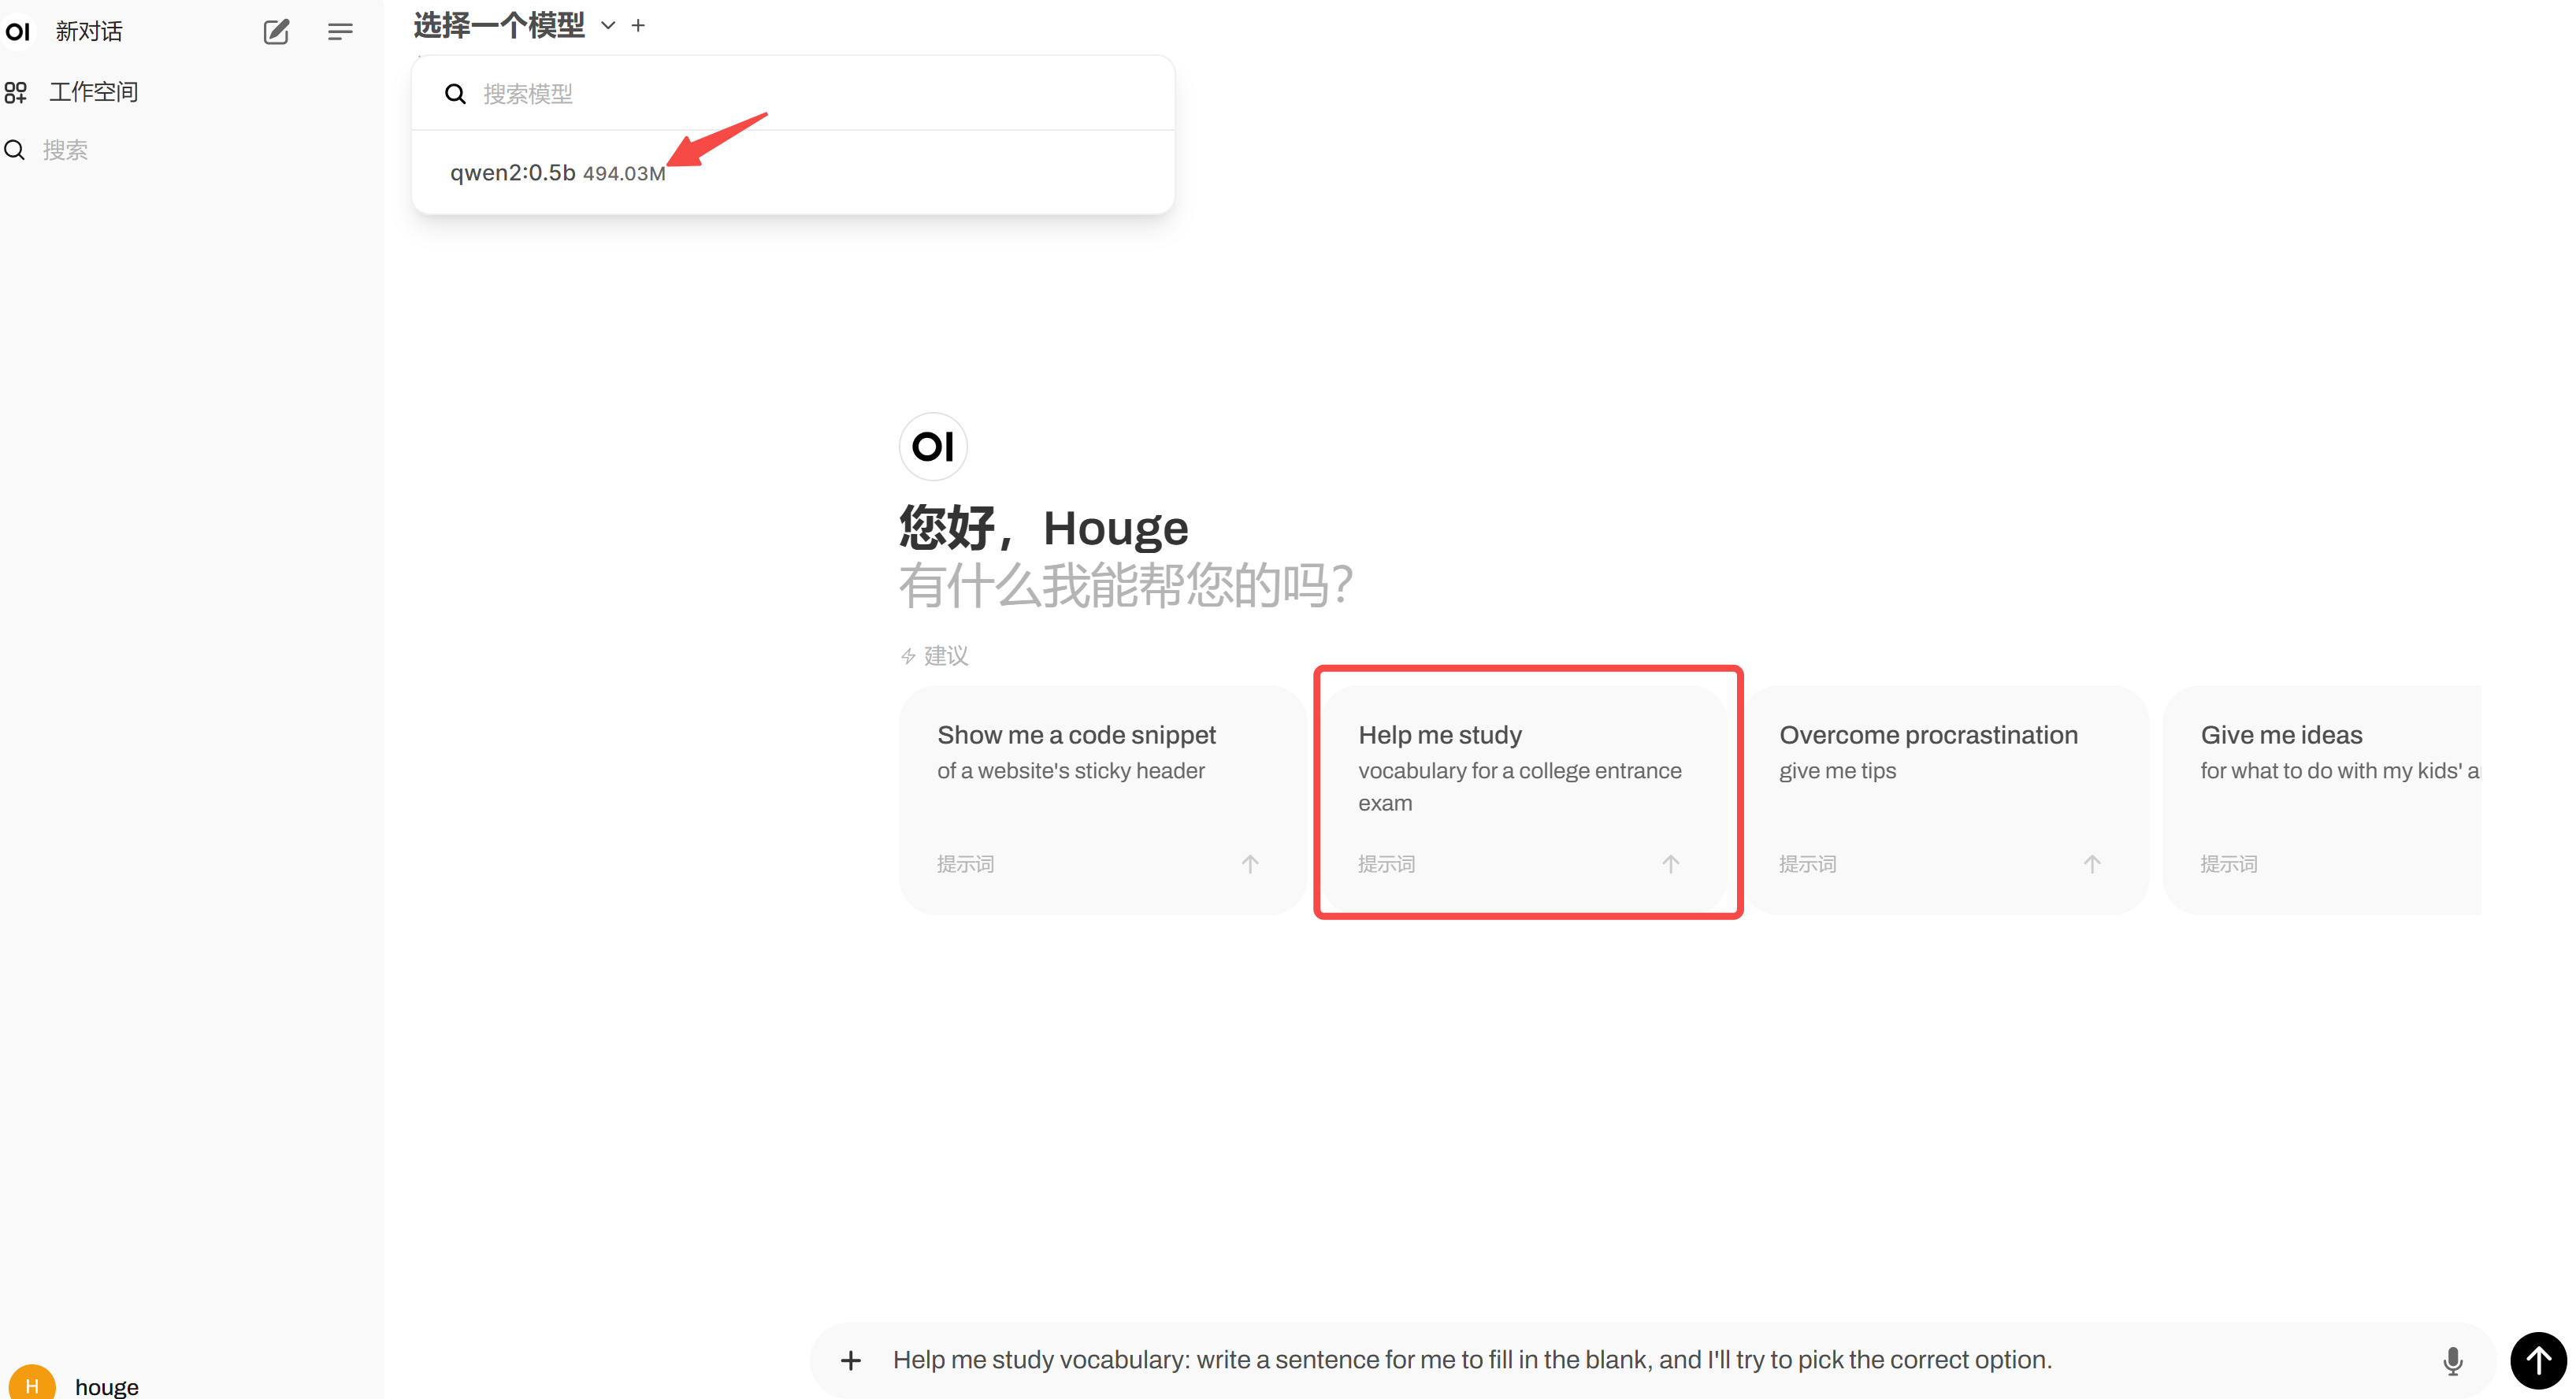The width and height of the screenshot is (2576, 1399).
Task: Click the arrow on the Help me study card
Action: click(x=1671, y=864)
